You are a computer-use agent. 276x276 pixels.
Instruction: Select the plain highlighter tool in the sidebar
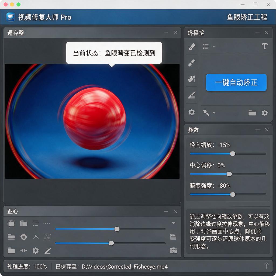point(192,63)
